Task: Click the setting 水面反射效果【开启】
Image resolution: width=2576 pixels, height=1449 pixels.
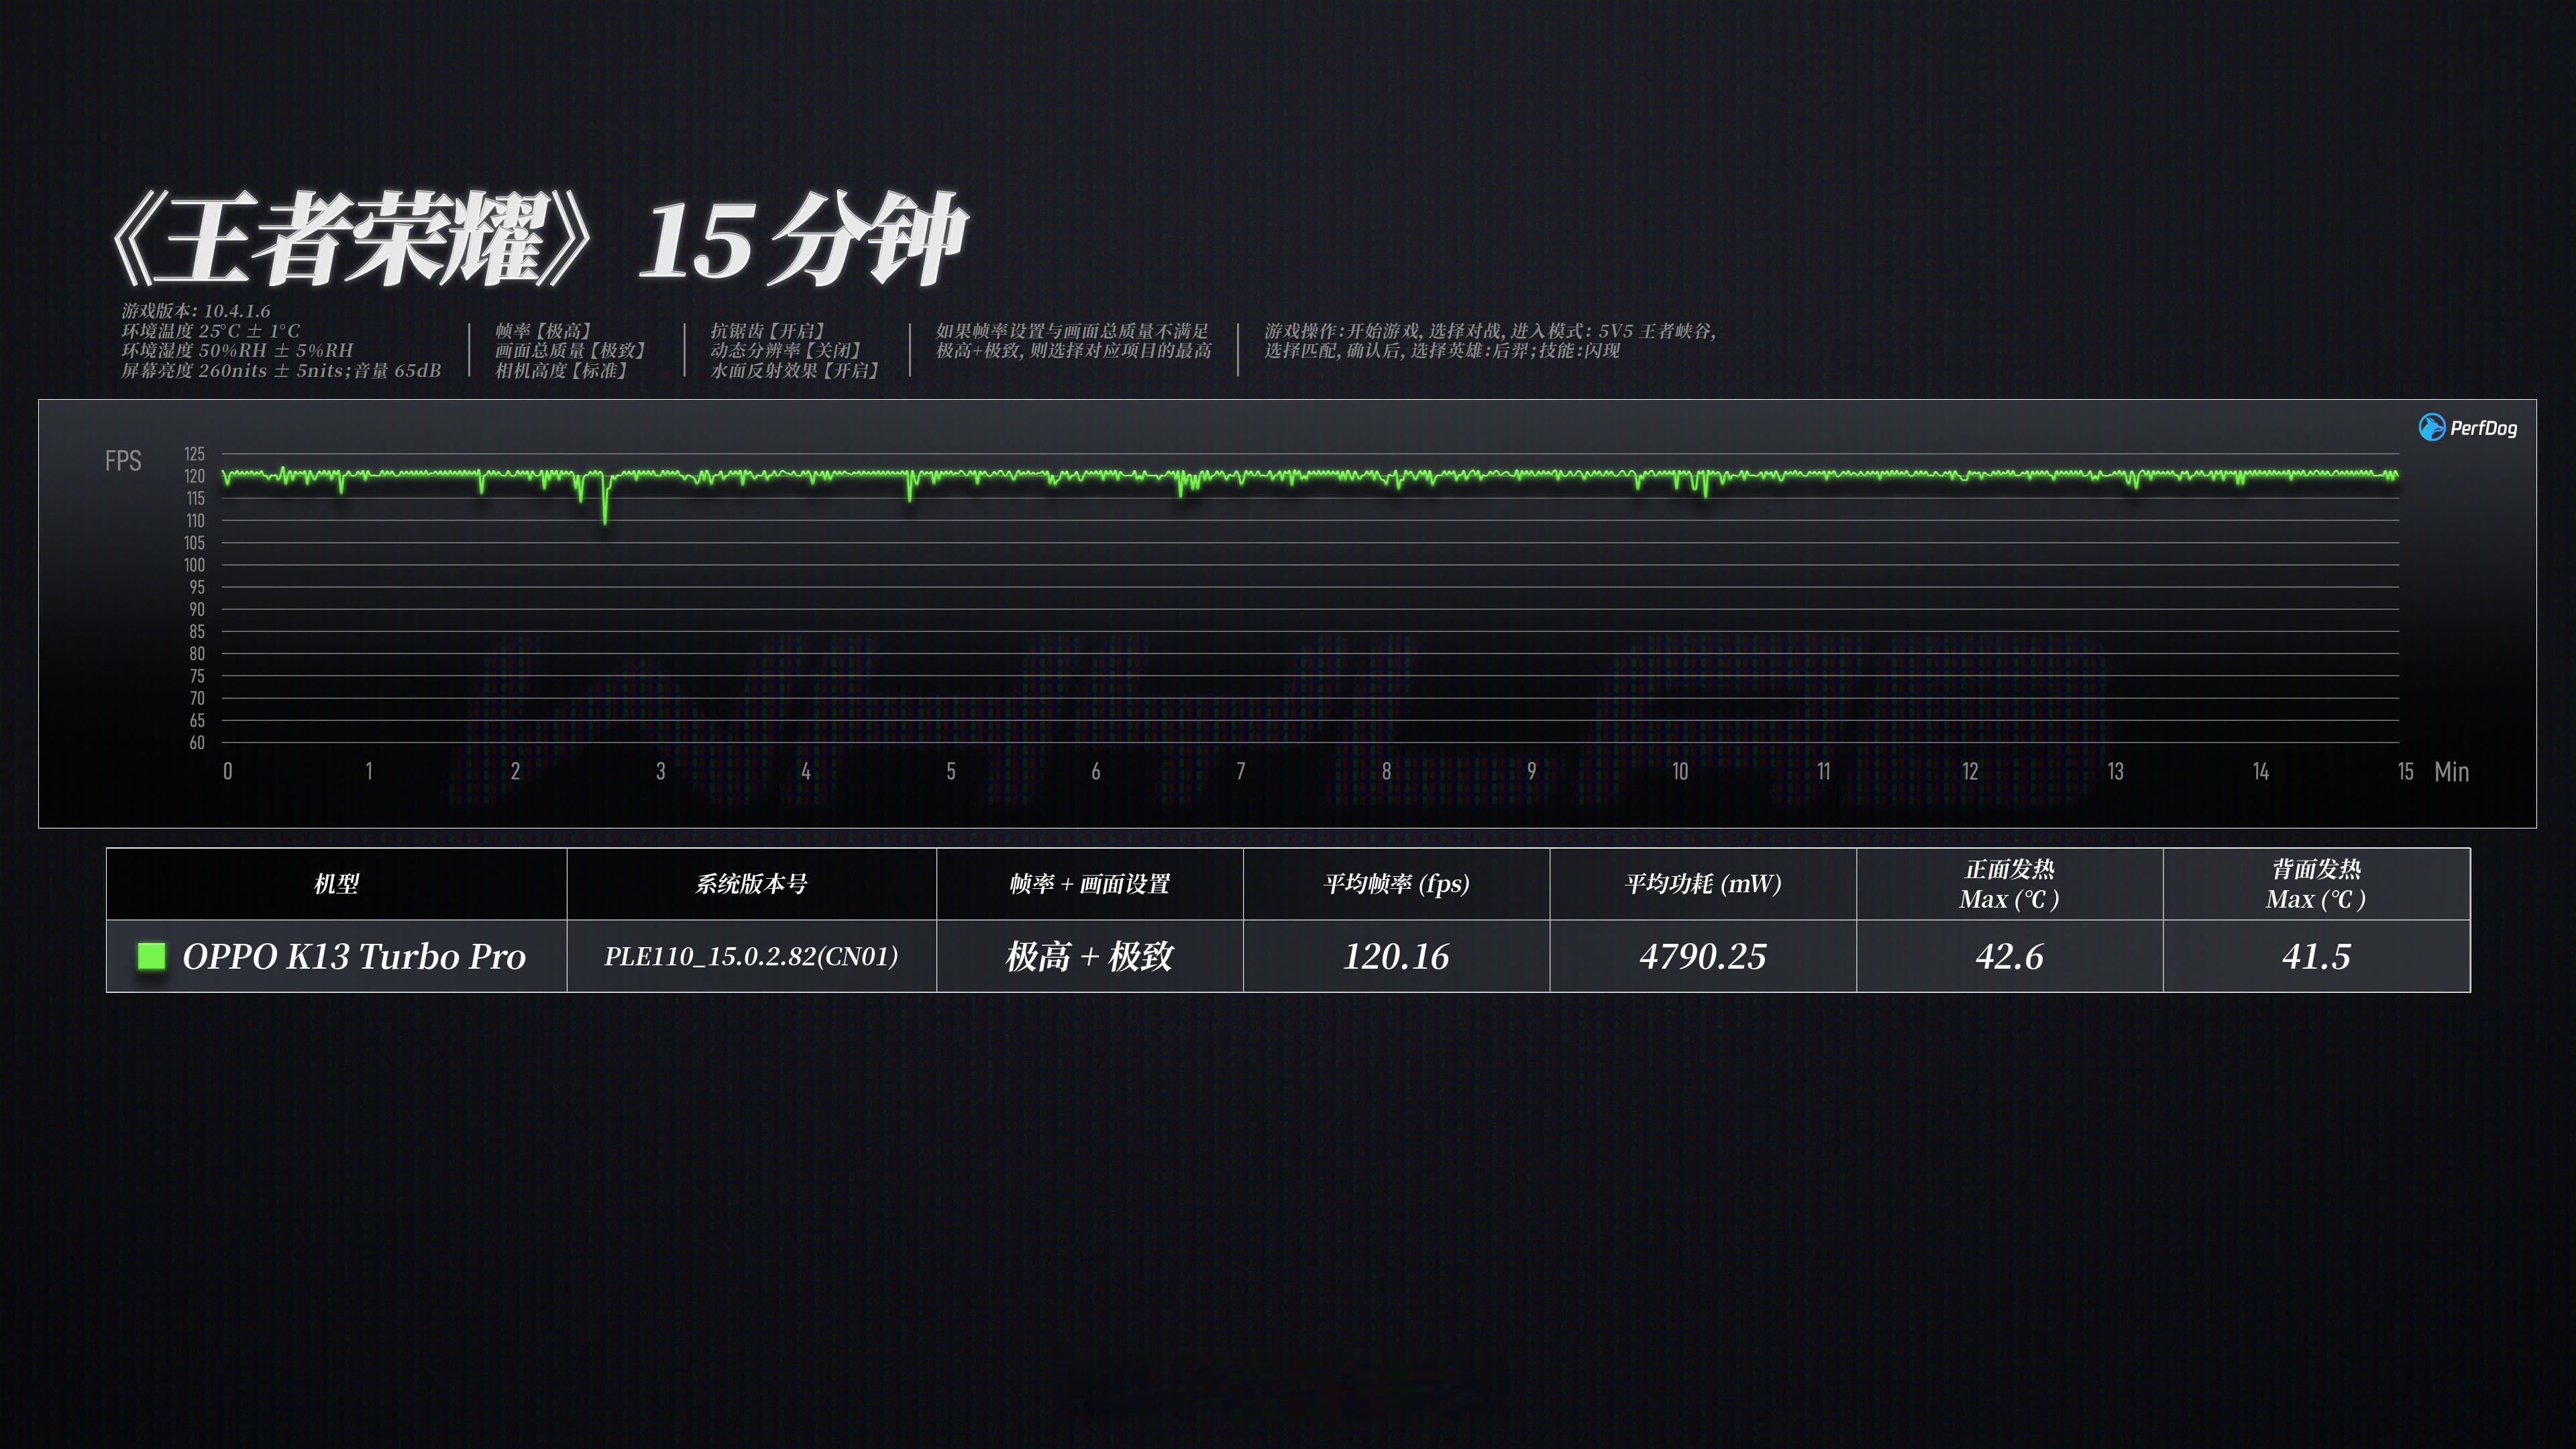Action: pos(795,371)
